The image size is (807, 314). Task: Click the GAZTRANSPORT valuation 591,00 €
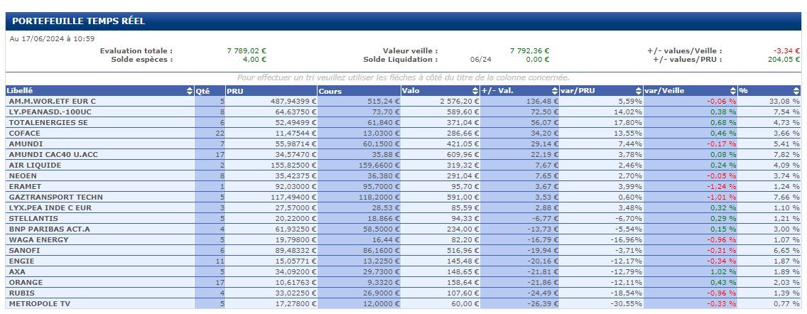[x=464, y=197]
